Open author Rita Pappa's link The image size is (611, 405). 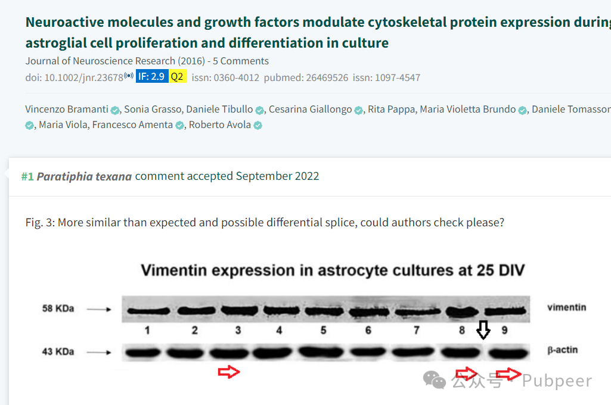[392, 110]
